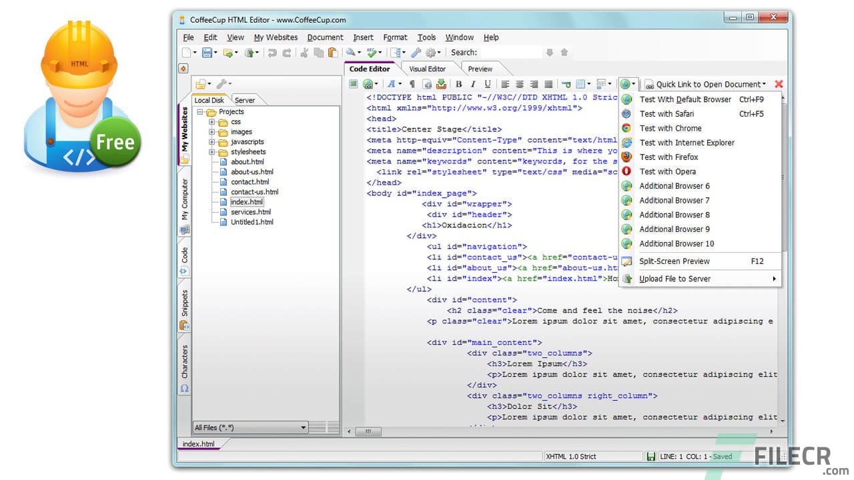Open the Format menu

click(x=395, y=37)
